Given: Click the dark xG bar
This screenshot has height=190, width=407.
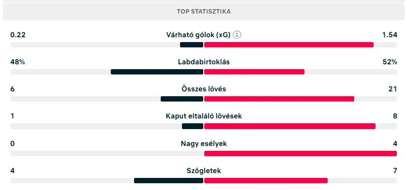Looking at the screenshot, I should 192,45.
